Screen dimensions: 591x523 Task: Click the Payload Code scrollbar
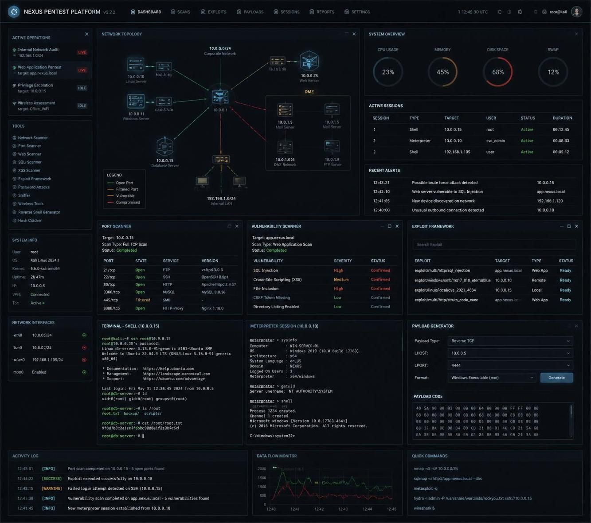tap(571, 421)
